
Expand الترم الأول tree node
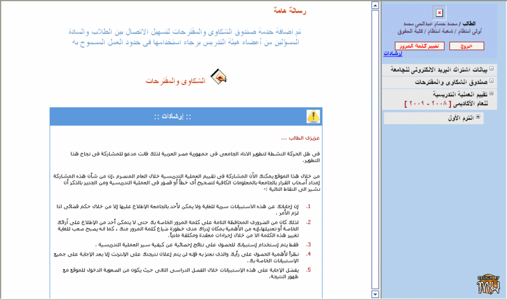tap(478, 117)
